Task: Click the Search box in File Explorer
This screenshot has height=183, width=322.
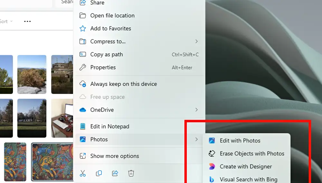Action: pos(64,3)
